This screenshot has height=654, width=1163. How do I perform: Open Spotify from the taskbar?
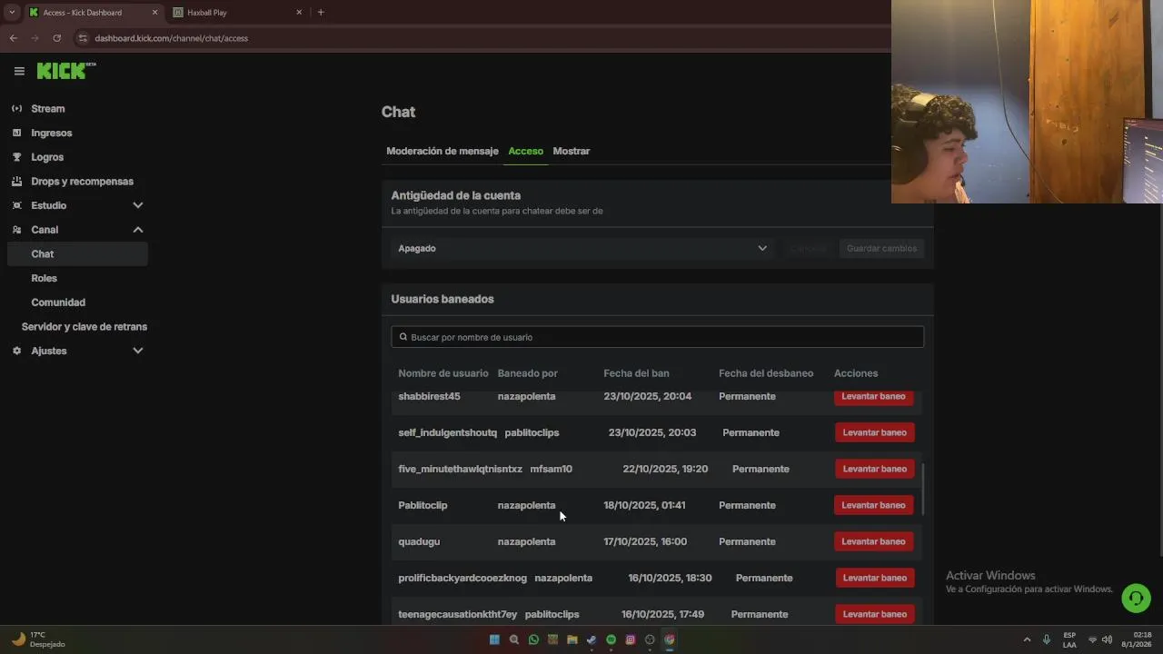click(611, 639)
